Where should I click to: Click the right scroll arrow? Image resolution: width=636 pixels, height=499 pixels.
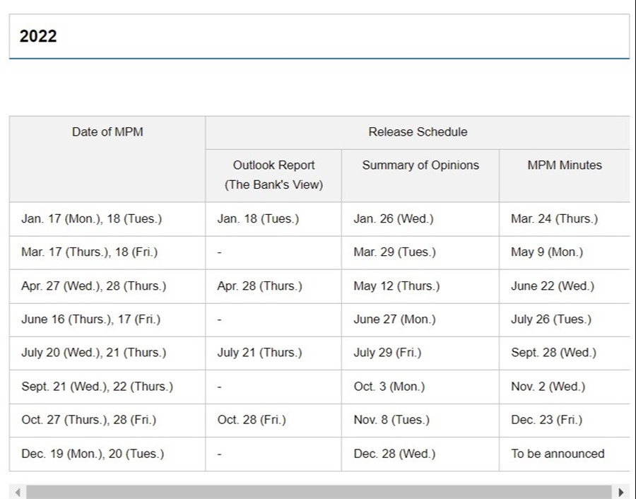(621, 492)
